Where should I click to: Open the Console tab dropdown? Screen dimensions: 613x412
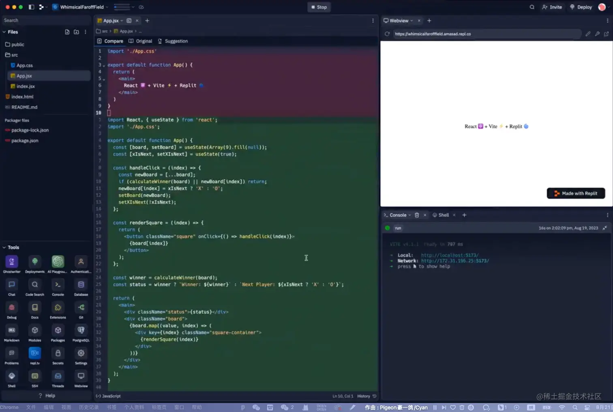pos(409,215)
